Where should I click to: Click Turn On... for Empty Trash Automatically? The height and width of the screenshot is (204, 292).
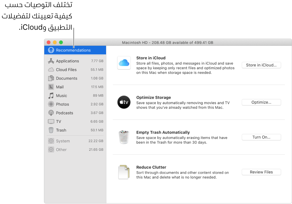(x=261, y=137)
